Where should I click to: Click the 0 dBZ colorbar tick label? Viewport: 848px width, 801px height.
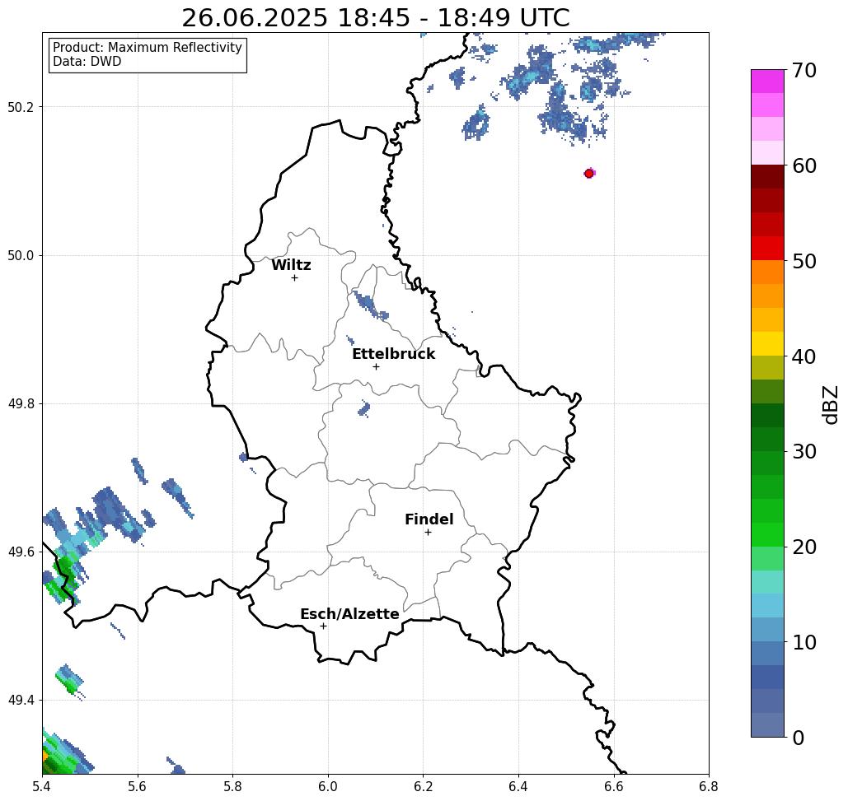pyautogui.click(x=799, y=738)
